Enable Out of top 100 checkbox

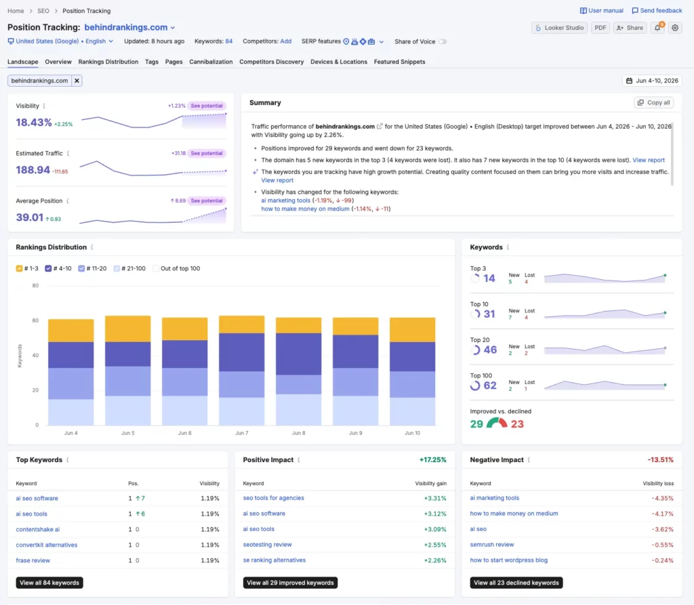pos(155,268)
